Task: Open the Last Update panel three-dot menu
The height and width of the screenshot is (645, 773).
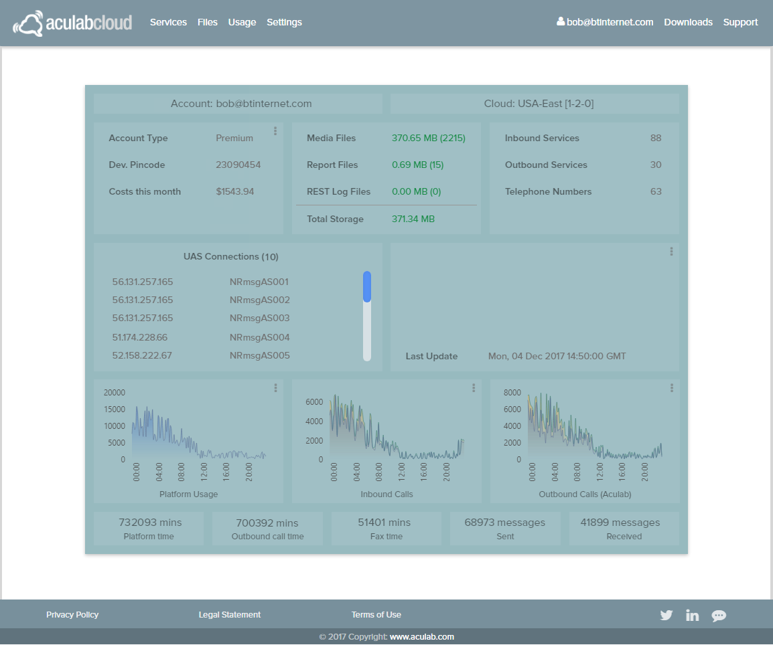Action: (x=671, y=252)
